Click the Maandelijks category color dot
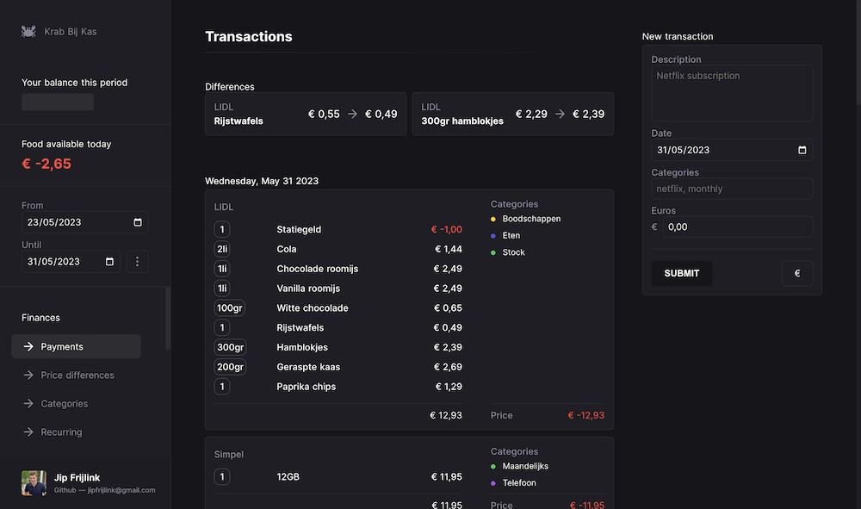Viewport: 861px width, 509px height. [492, 466]
